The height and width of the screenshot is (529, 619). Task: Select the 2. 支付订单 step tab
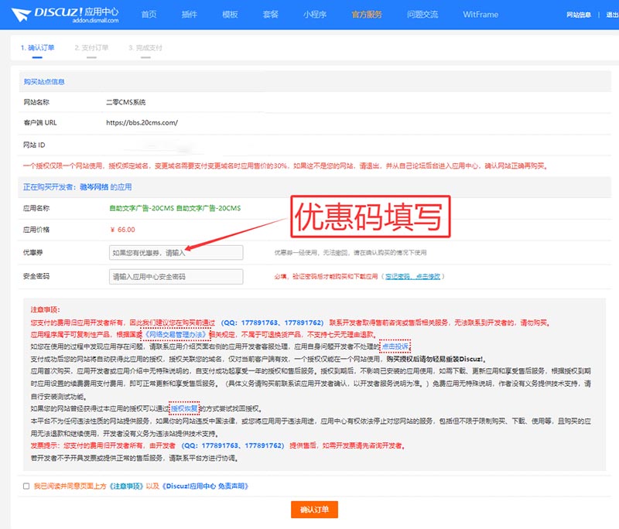pos(91,48)
